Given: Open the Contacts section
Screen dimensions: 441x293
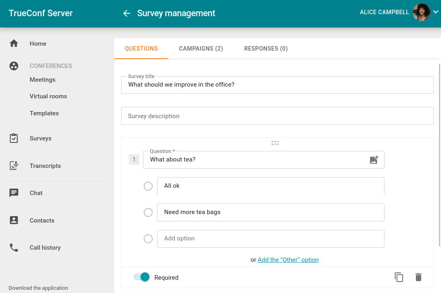Looking at the screenshot, I should tap(42, 220).
